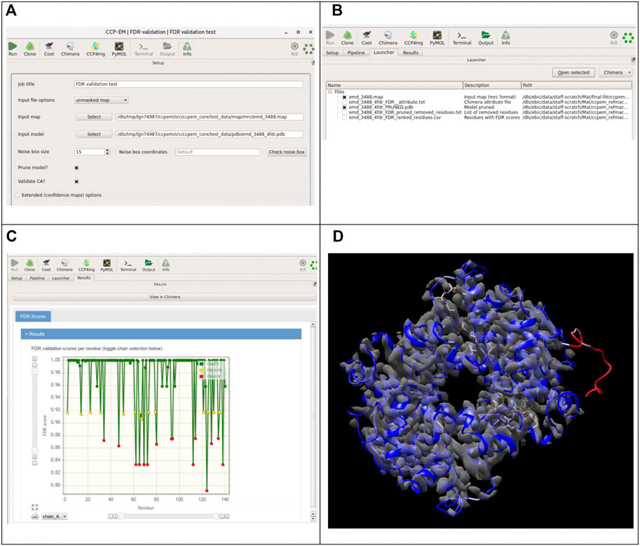Toggle checkbox for emd_3488_4fdr_PRUNED.pdb file
Screen dimensions: 640x546
tap(344, 107)
